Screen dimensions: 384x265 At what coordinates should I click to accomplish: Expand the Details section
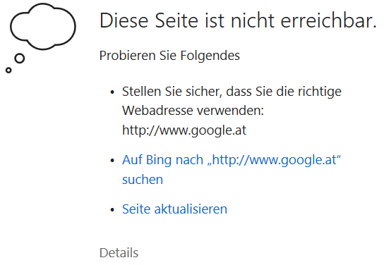click(x=119, y=253)
